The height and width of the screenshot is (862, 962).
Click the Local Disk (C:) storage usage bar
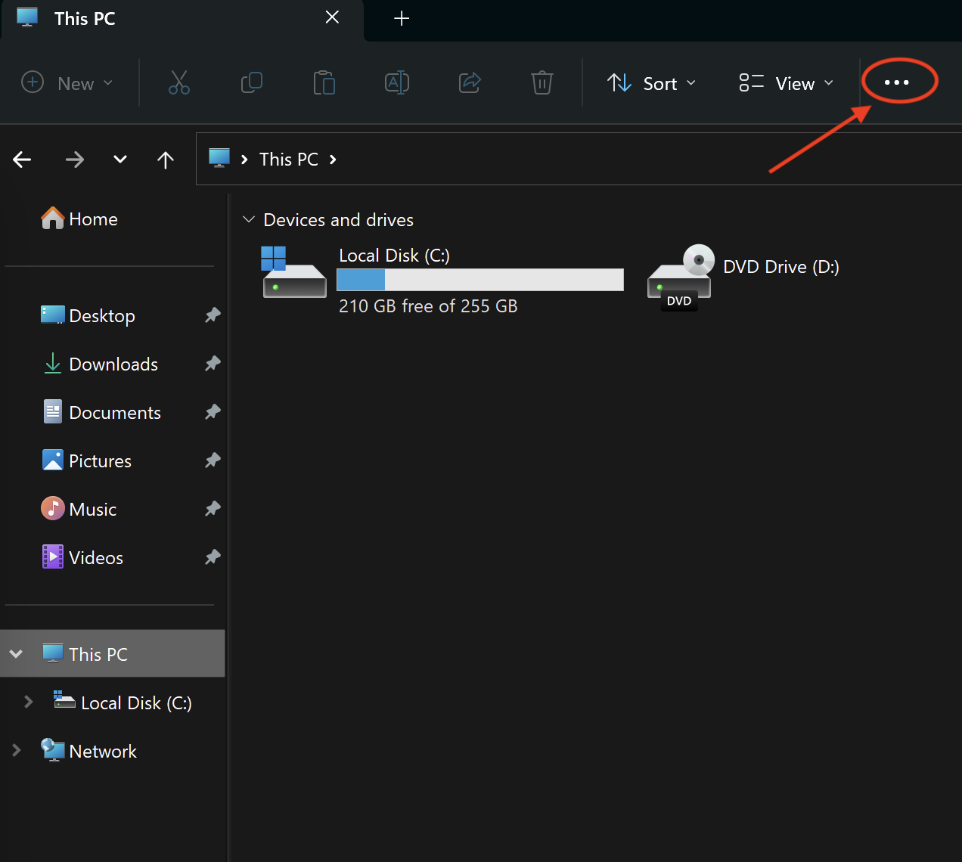point(479,280)
